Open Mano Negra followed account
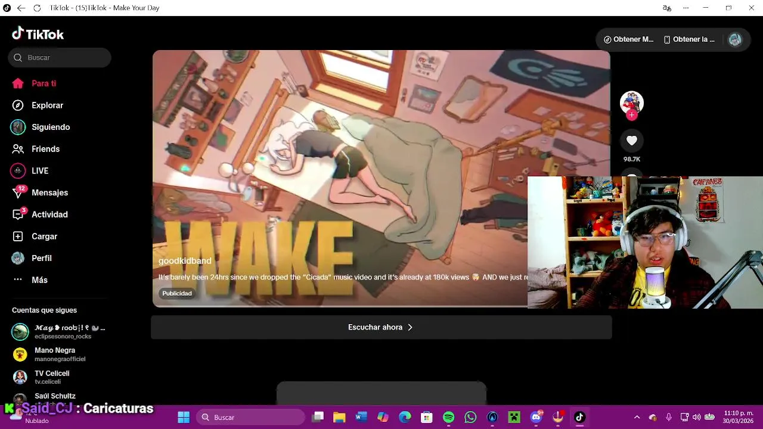The image size is (763, 429). (60, 355)
